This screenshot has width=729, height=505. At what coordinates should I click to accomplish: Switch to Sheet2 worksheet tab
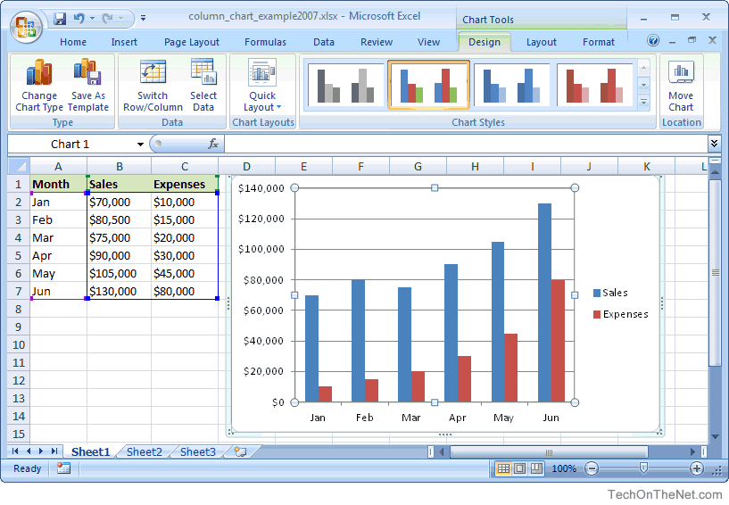(144, 451)
